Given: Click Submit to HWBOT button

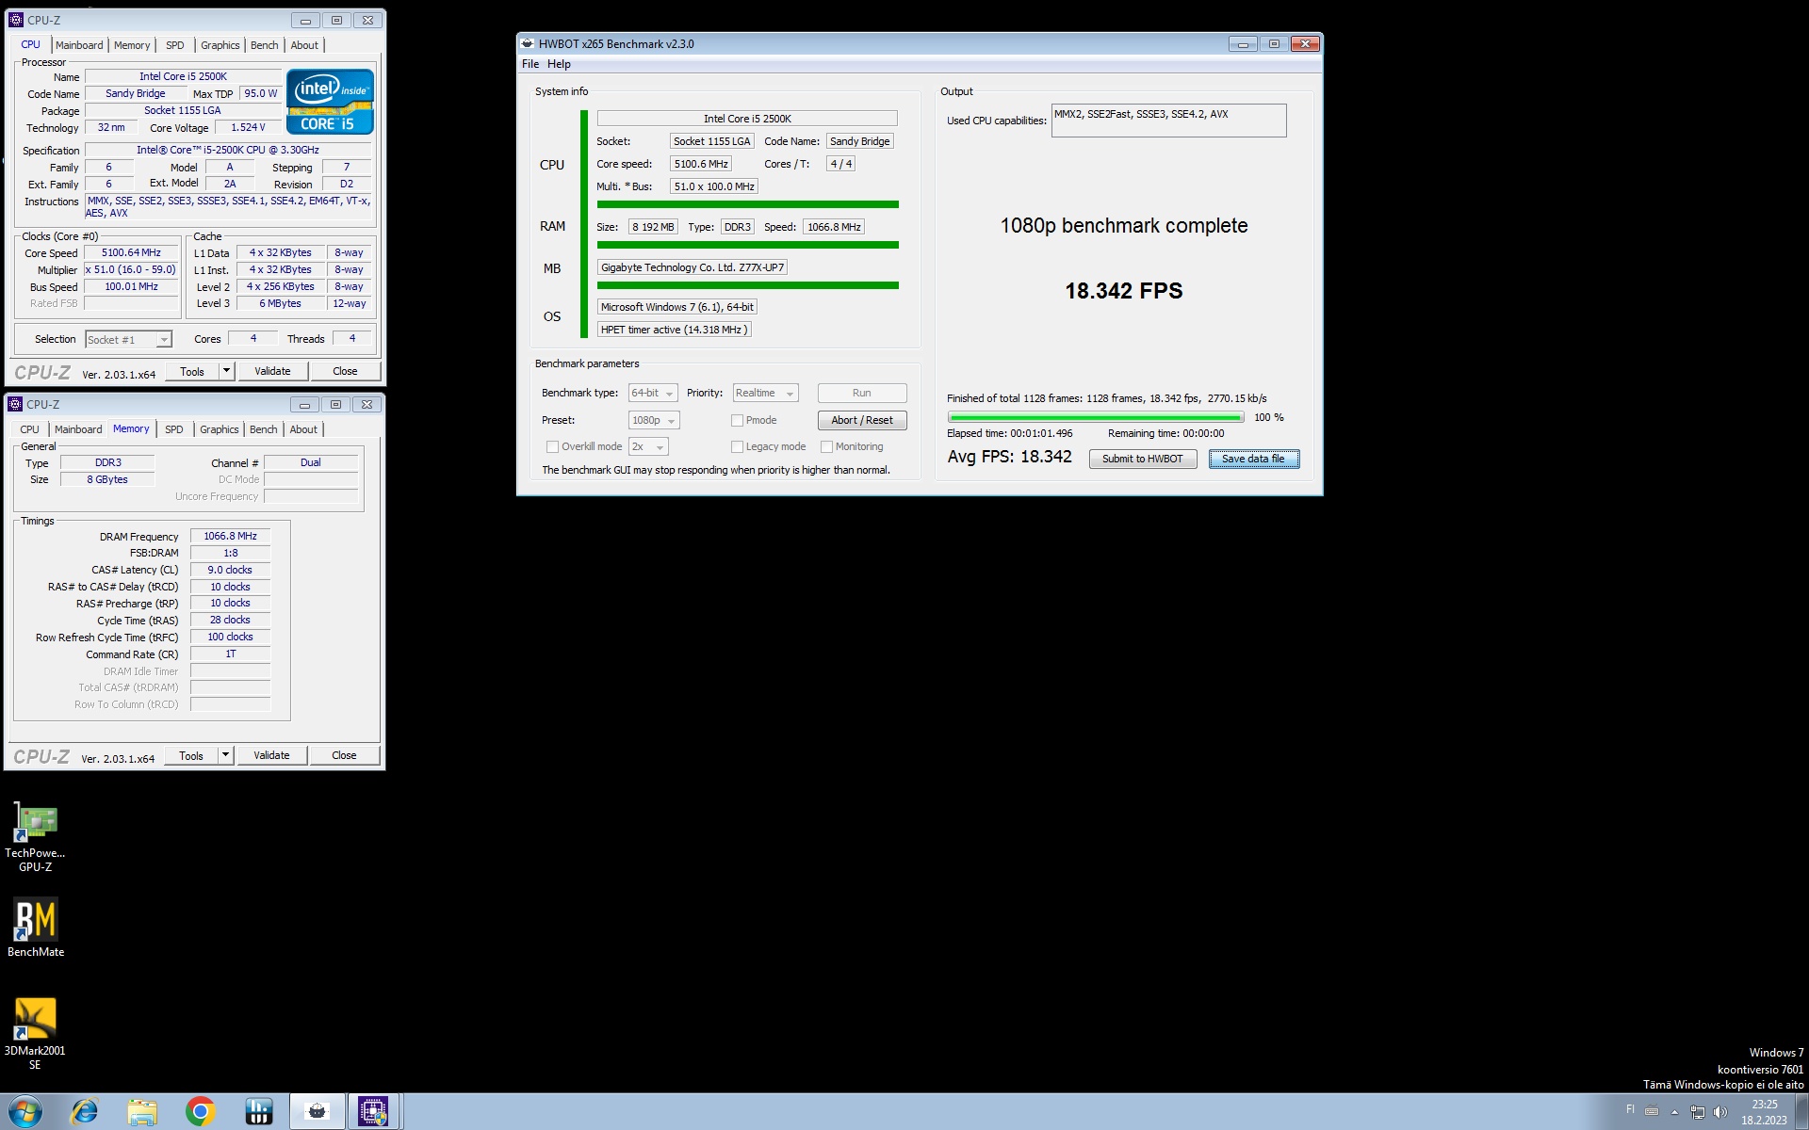Looking at the screenshot, I should [1143, 459].
